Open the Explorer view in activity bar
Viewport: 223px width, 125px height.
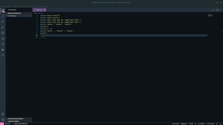[x=3, y=11]
